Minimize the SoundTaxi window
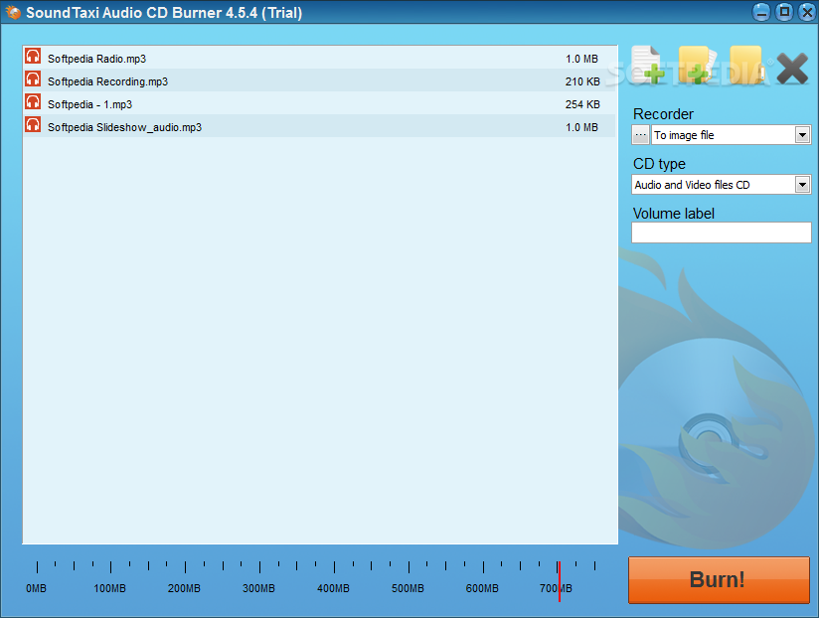819x618 pixels. (761, 12)
